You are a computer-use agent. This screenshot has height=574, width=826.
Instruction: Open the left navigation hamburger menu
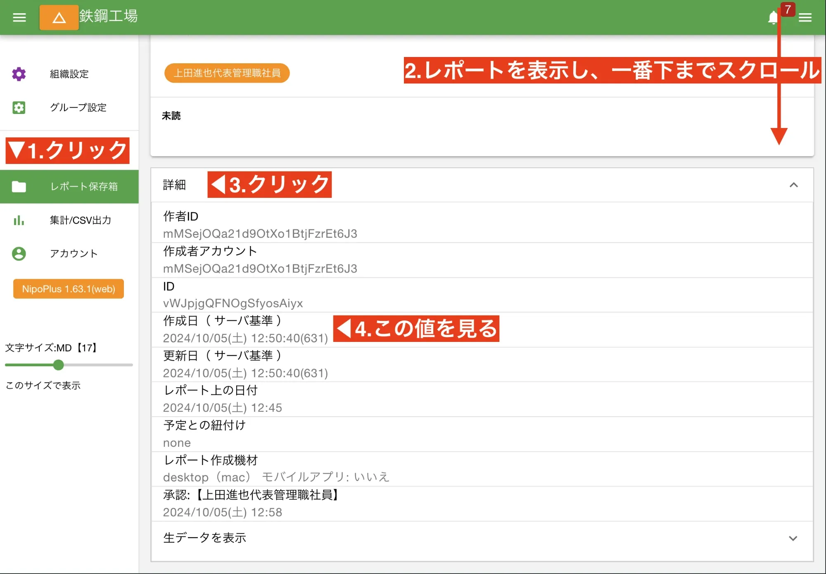pyautogui.click(x=19, y=17)
